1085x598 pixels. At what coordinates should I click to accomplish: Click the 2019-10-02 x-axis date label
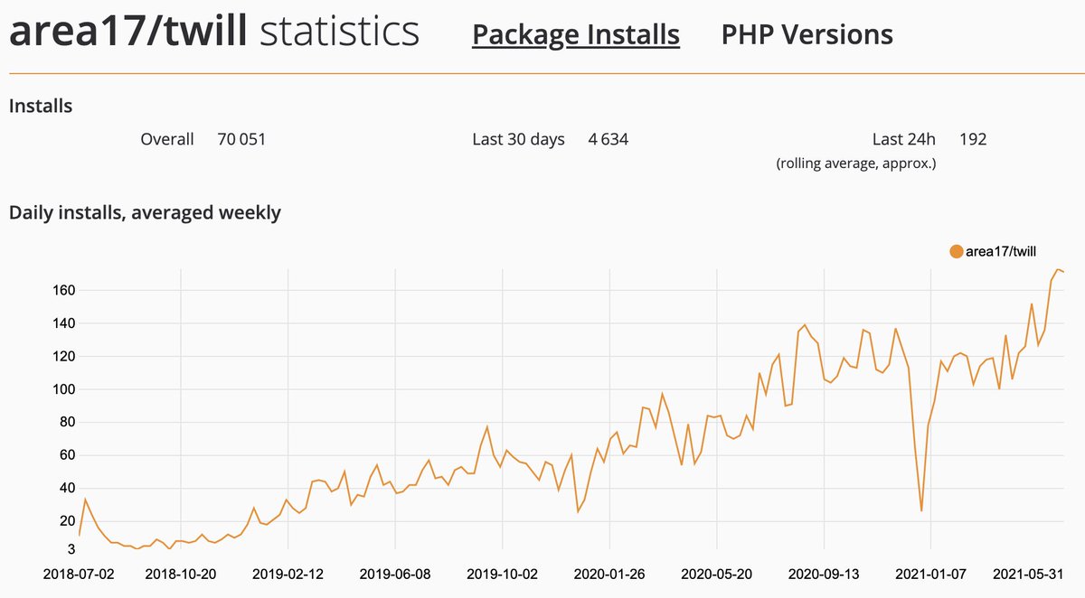pos(503,574)
